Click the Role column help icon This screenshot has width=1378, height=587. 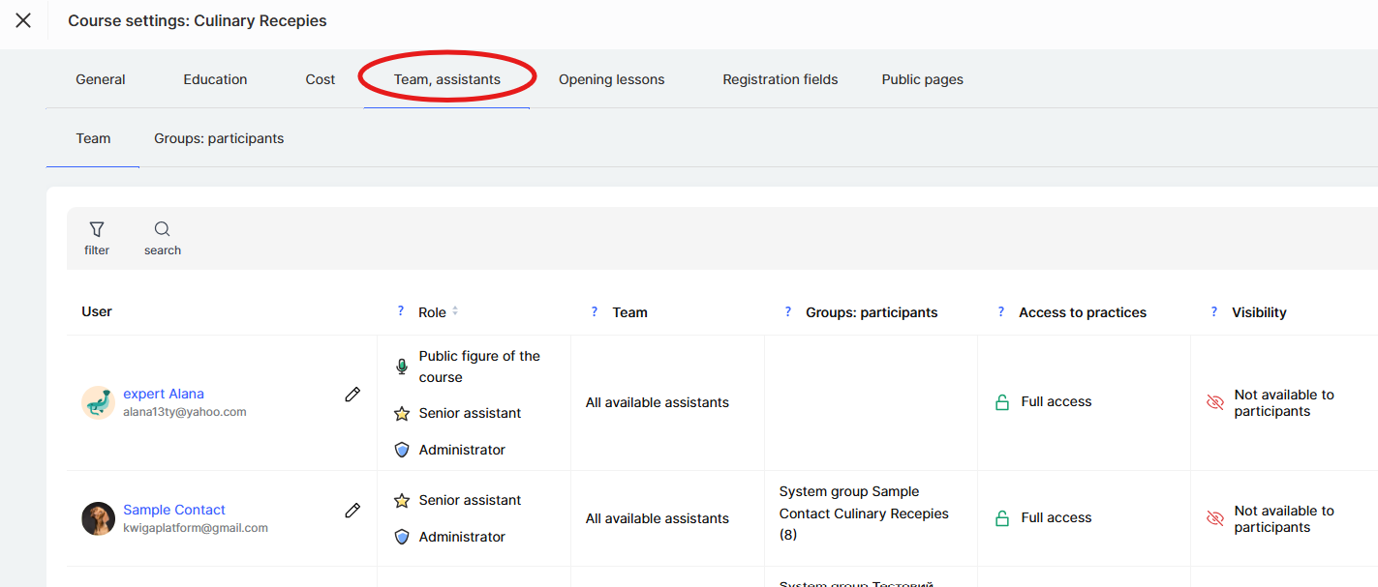coord(401,311)
